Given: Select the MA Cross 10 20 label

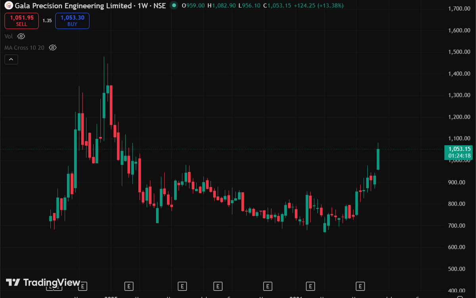Looking at the screenshot, I should [24, 48].
